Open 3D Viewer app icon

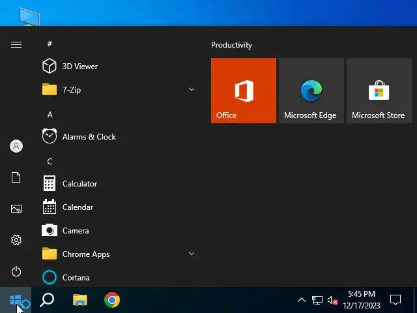pos(50,66)
